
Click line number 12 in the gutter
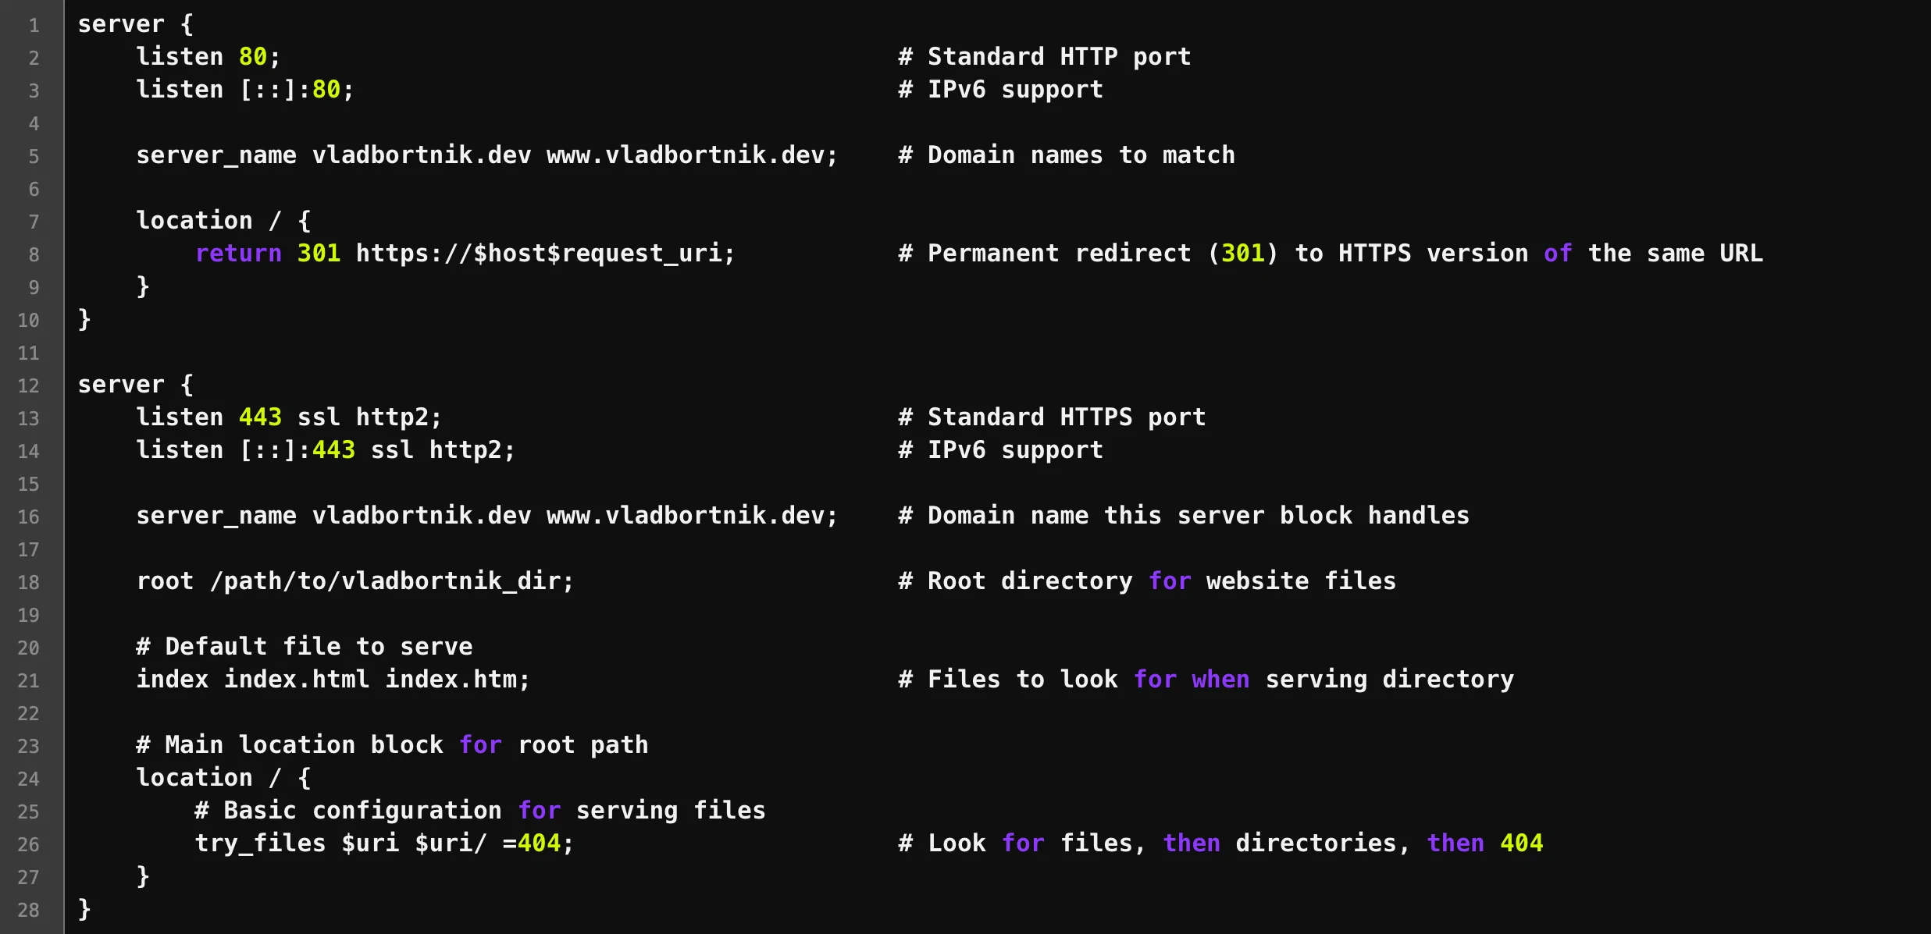click(28, 386)
